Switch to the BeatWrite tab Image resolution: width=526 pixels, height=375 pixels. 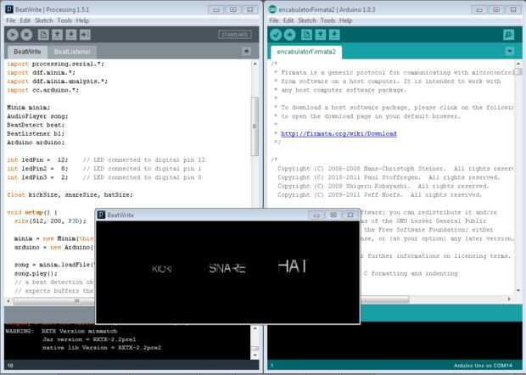click(x=27, y=52)
